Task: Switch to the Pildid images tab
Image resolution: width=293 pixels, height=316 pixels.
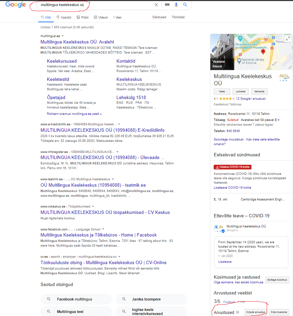Action: point(82,17)
